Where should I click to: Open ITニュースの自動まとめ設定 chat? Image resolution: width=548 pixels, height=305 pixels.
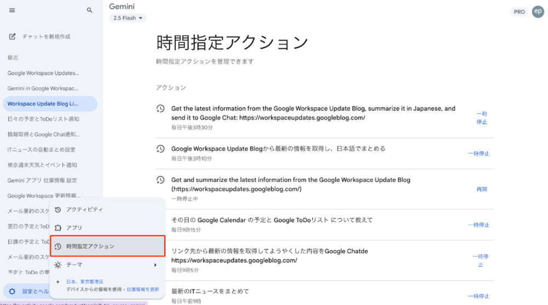(41, 149)
